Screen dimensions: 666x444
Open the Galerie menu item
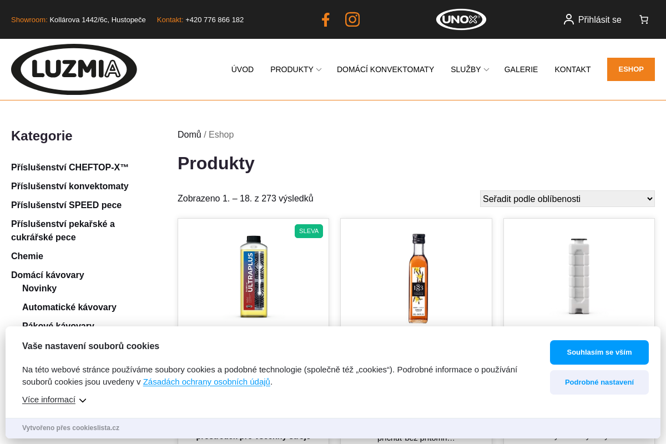521,69
